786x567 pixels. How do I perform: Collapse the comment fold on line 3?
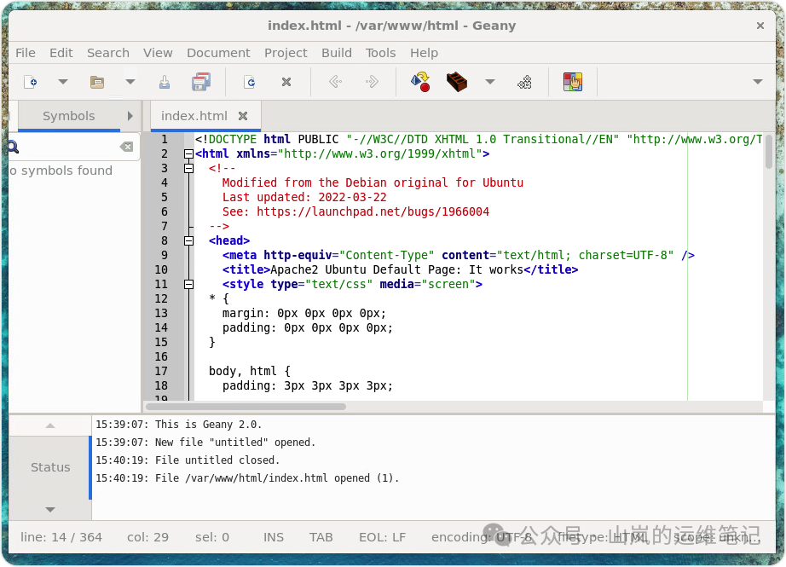(189, 169)
